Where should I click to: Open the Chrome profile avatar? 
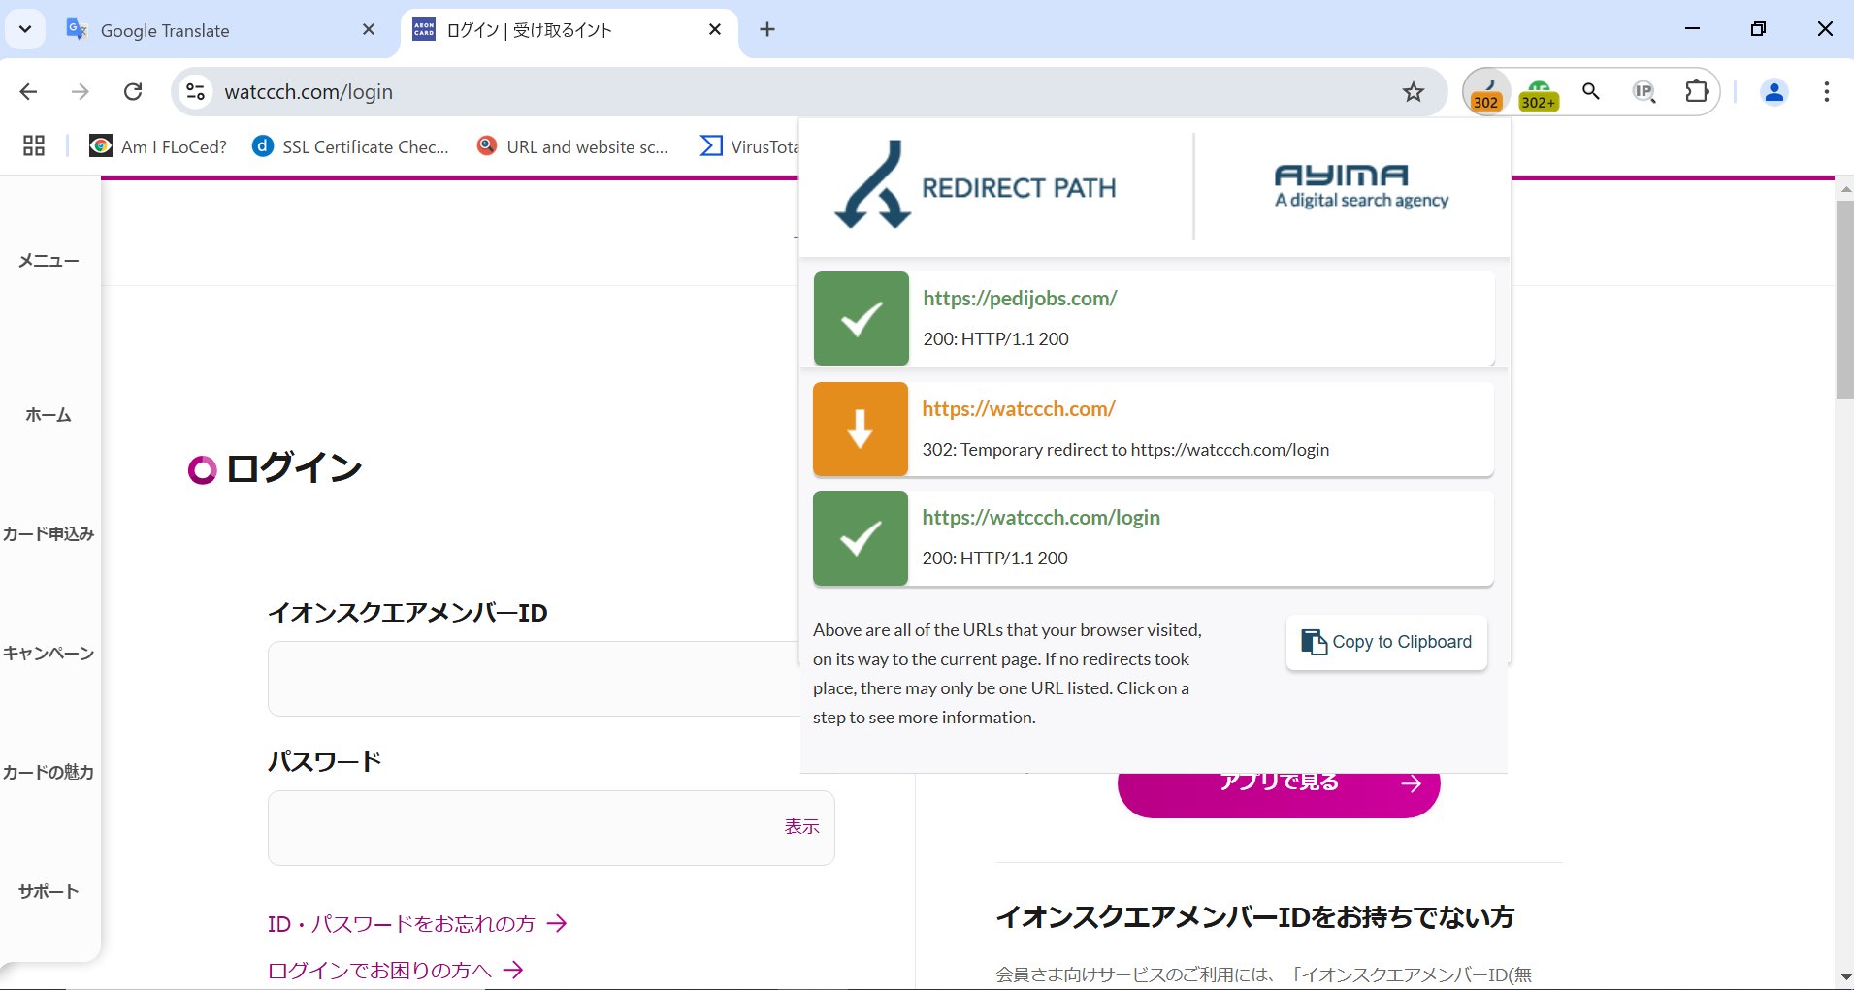[1774, 92]
